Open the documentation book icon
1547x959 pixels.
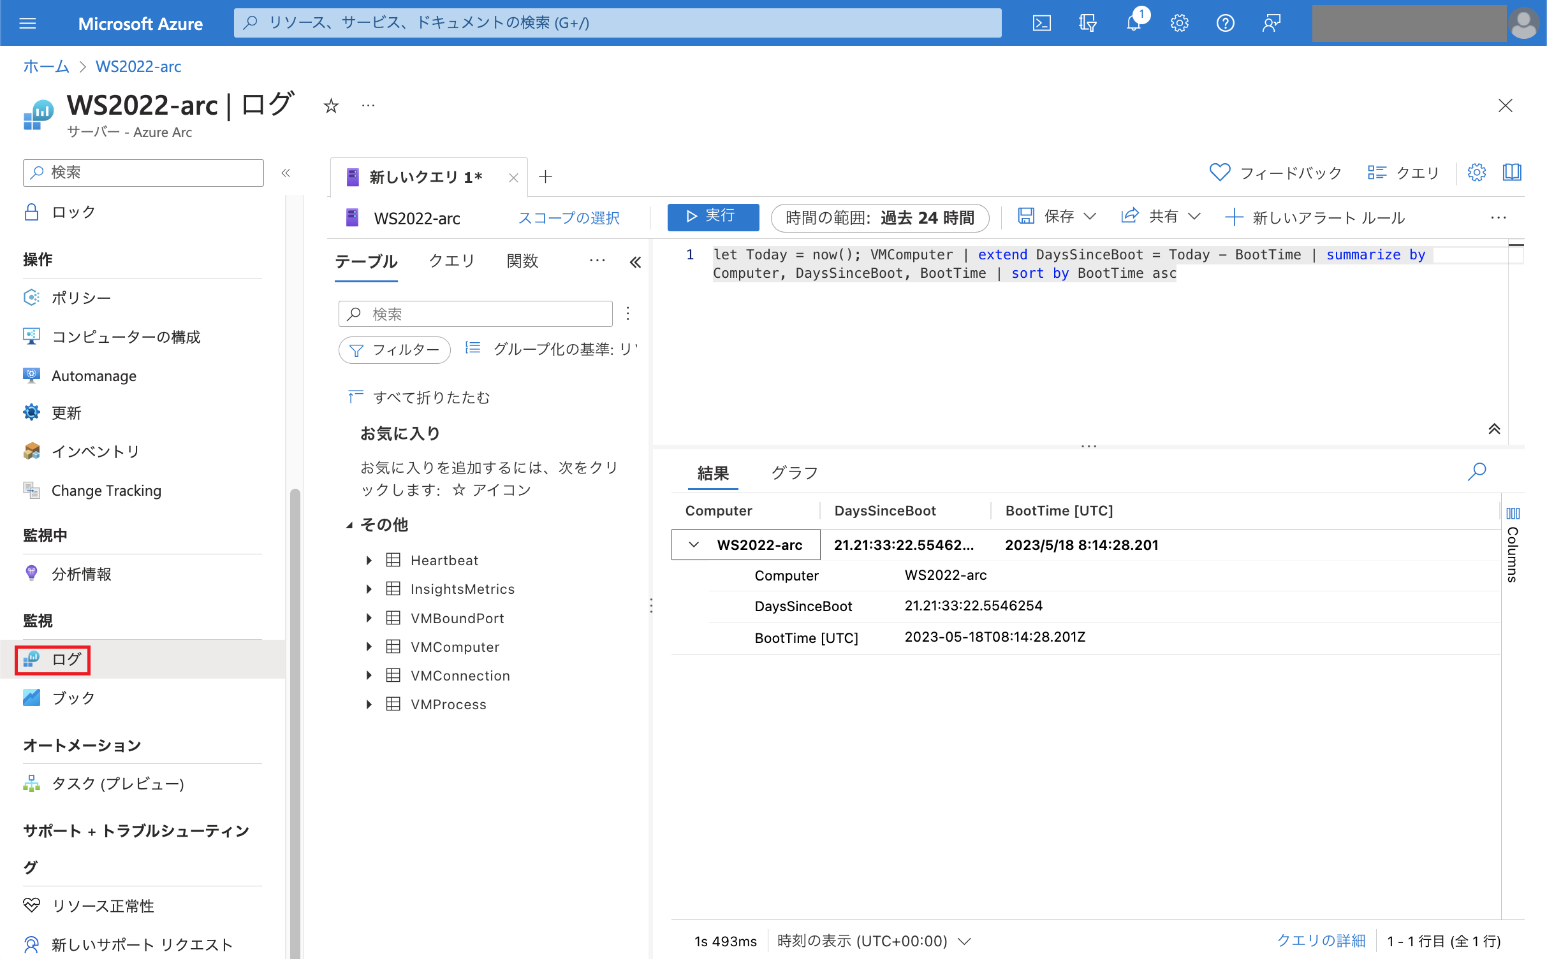[1512, 172]
